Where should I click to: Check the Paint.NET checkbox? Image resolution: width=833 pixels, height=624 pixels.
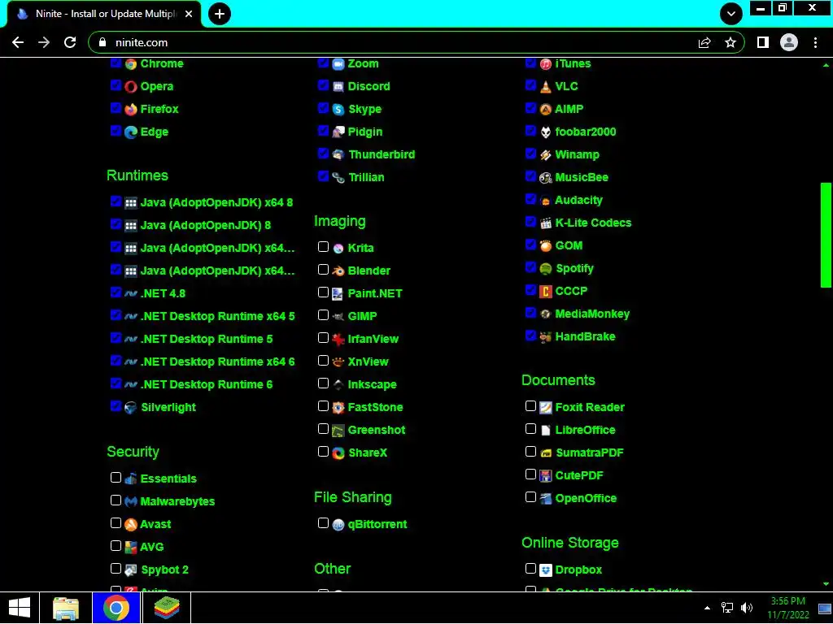pyautogui.click(x=323, y=292)
